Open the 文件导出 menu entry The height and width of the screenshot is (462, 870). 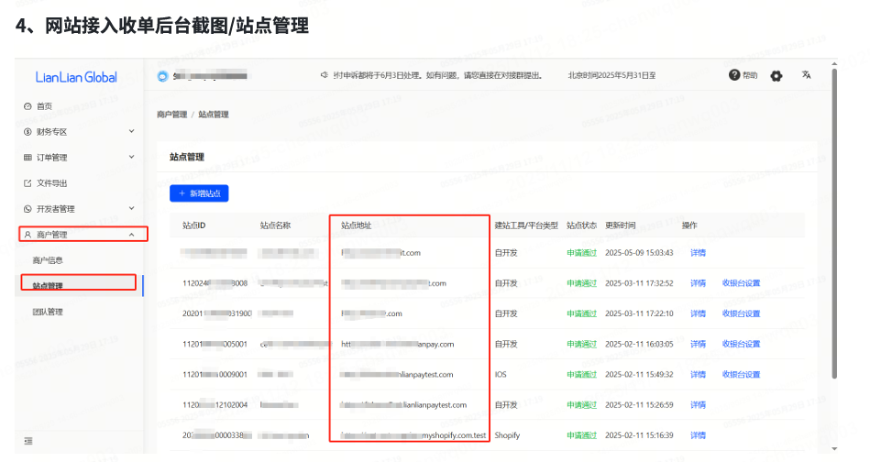pos(51,183)
